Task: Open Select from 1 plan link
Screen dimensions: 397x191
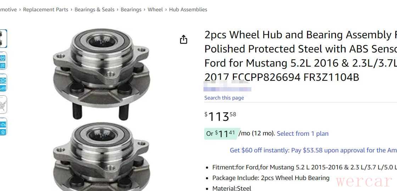Action: 302,134
